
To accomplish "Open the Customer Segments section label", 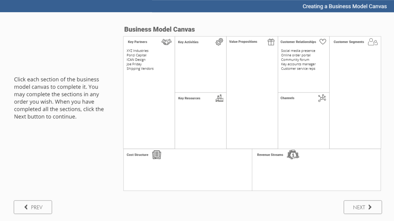I will point(348,42).
